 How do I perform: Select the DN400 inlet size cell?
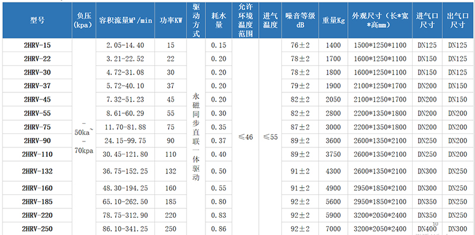[x=427, y=229]
